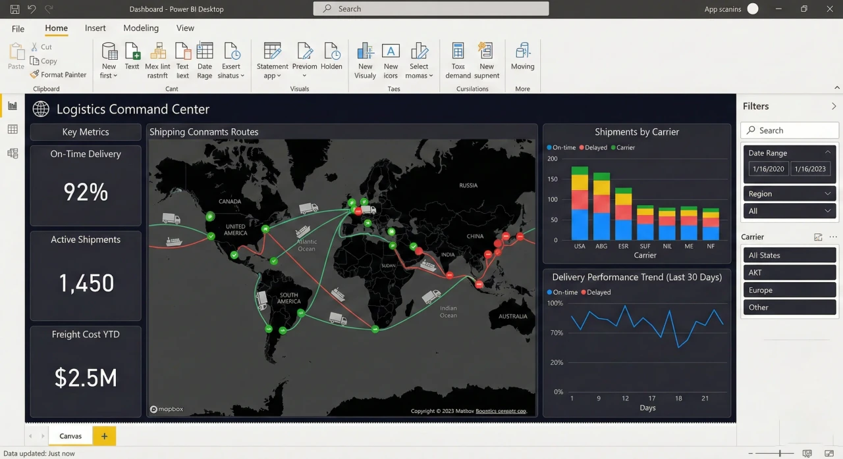Select AKT in Carrier slicer
This screenshot has width=843, height=459.
[x=790, y=272]
